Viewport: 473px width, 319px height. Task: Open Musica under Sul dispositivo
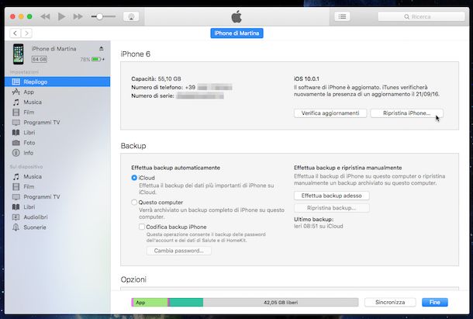tap(57, 176)
